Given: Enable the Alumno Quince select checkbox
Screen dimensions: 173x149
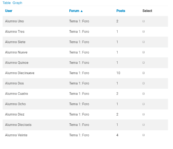Looking at the screenshot, I should [x=143, y=63].
